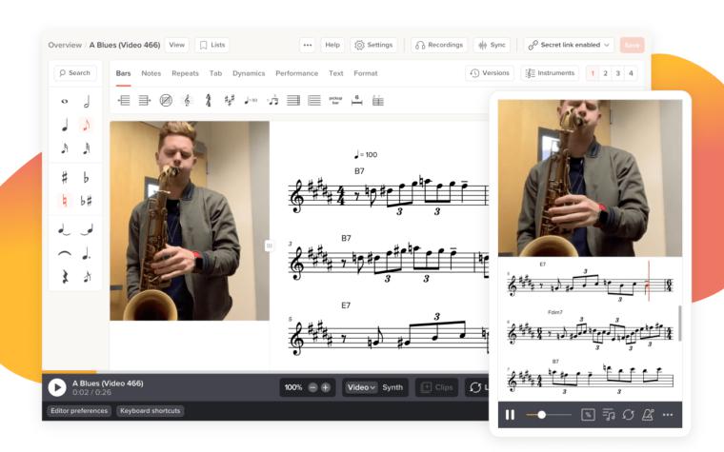Open the key signature tool
This screenshot has width=724, height=452.
(230, 100)
